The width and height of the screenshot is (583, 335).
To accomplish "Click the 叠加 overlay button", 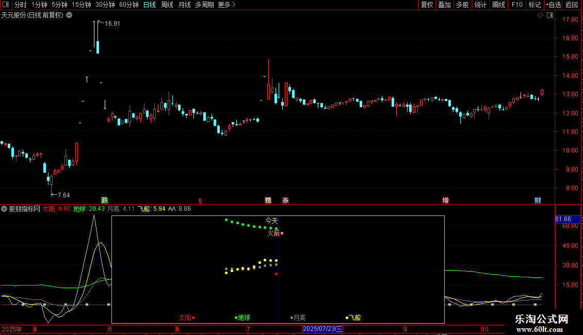I will point(445,5).
